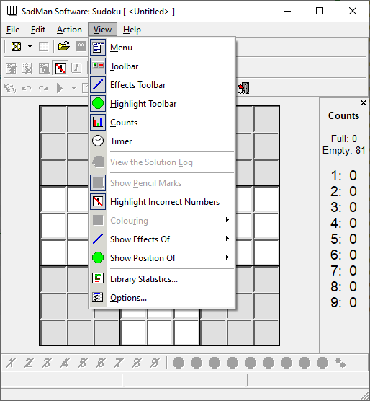This screenshot has height=401, width=370.
Task: Click the exit door toolbar icon
Action: (x=243, y=88)
